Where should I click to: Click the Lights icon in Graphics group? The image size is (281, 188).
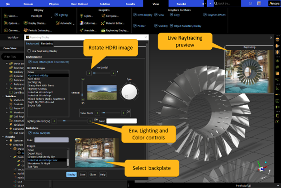click(x=89, y=15)
